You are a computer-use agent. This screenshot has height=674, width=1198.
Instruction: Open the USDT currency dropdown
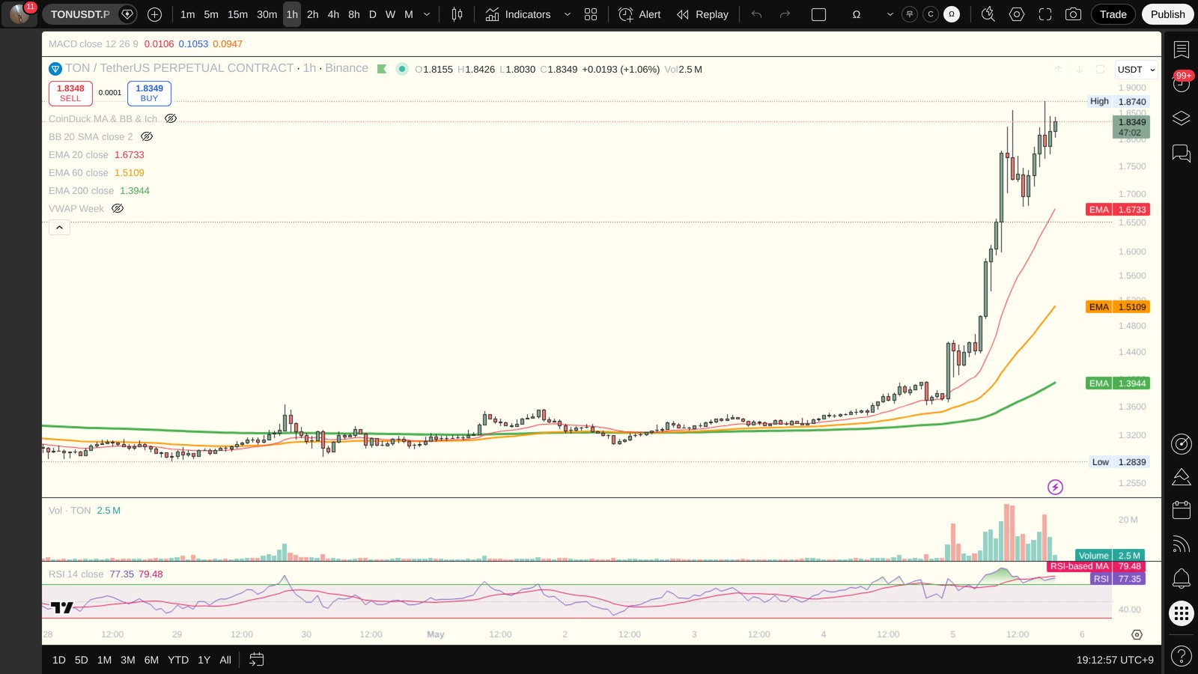point(1136,70)
